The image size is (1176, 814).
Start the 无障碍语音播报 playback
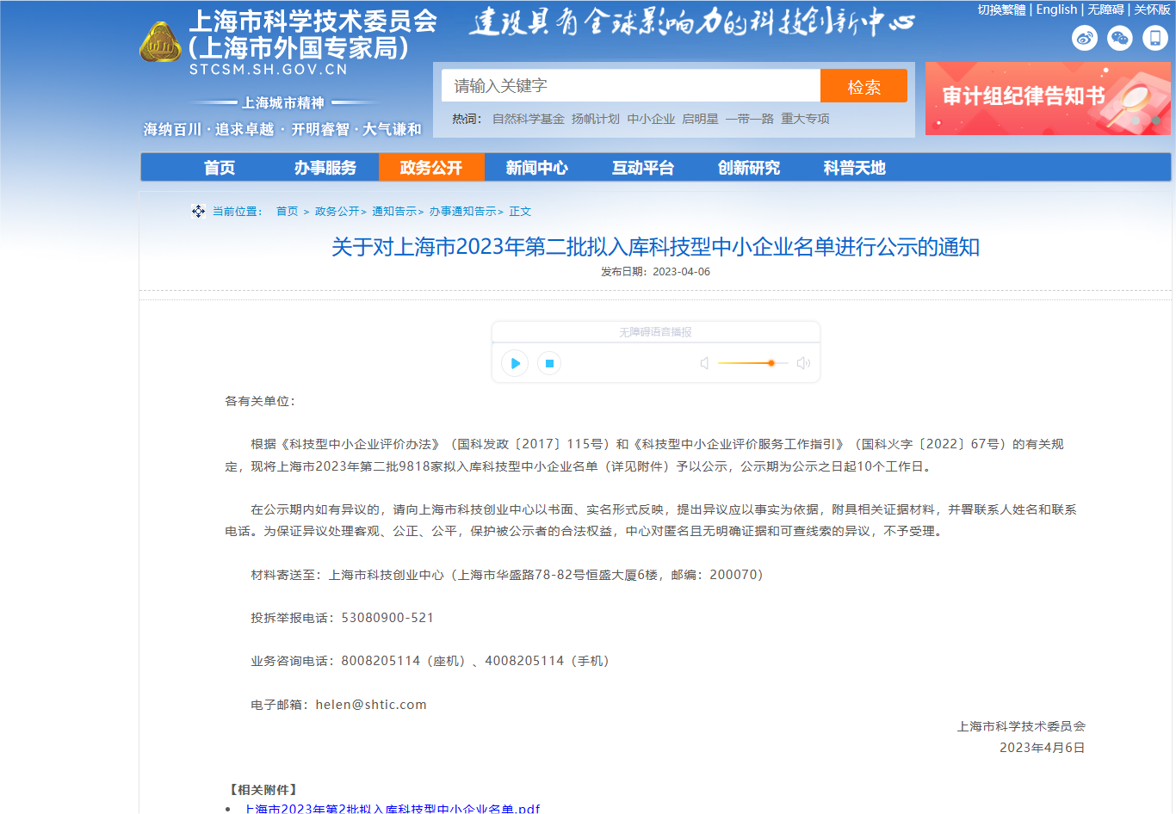(x=514, y=363)
